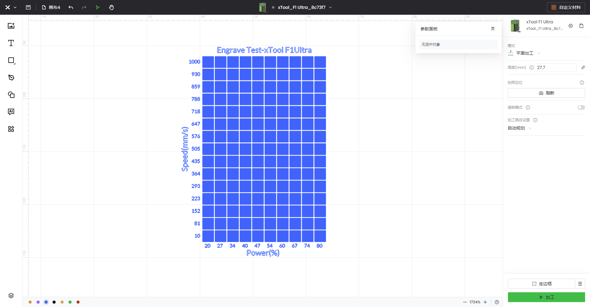Image resolution: width=590 pixels, height=307 pixels.
Task: Open the shape library tool
Action: (x=11, y=95)
